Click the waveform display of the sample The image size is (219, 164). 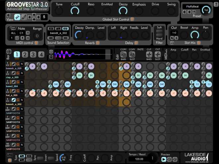83,54
